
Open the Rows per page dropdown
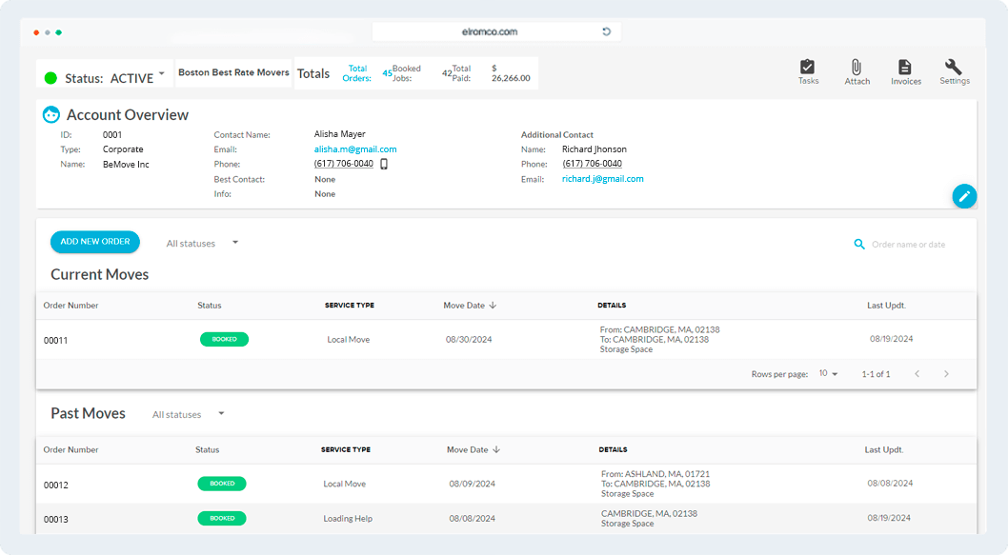(x=828, y=374)
